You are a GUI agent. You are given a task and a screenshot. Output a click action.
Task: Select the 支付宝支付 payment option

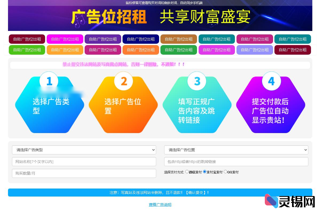tap(204, 172)
